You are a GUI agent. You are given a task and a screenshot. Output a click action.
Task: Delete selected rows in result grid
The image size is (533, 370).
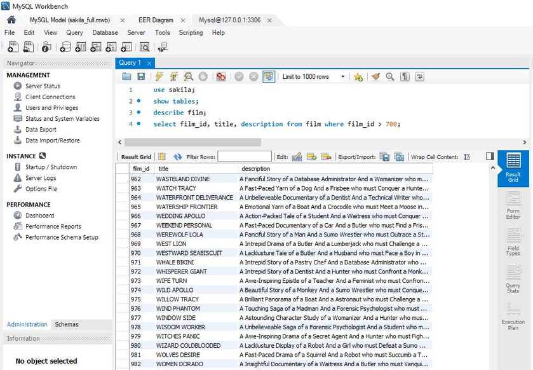pos(326,157)
